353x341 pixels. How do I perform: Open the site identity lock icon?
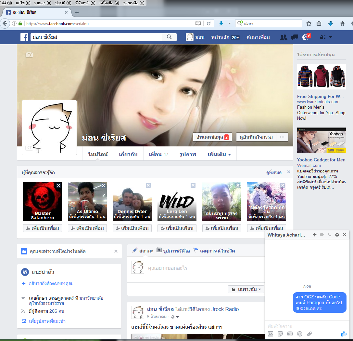pos(20,23)
